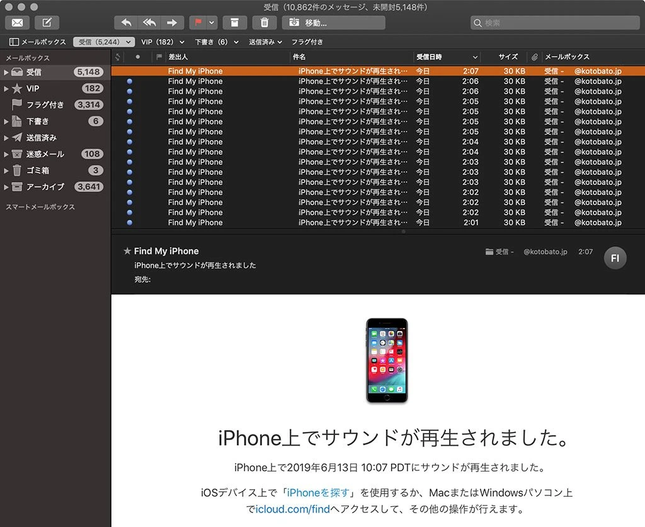Screen dimensions: 645x527
Task: Flag the selected message
Action: tap(198, 23)
